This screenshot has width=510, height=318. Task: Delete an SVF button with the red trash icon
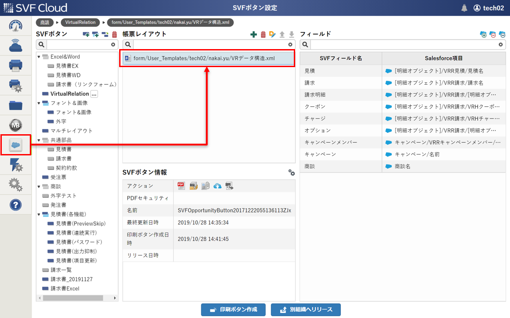[x=114, y=34]
